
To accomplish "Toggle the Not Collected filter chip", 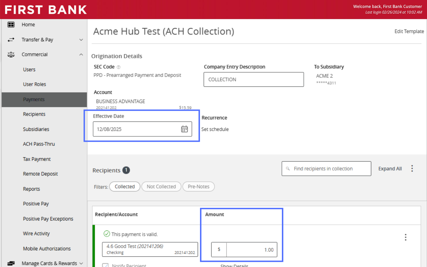I will (161, 187).
